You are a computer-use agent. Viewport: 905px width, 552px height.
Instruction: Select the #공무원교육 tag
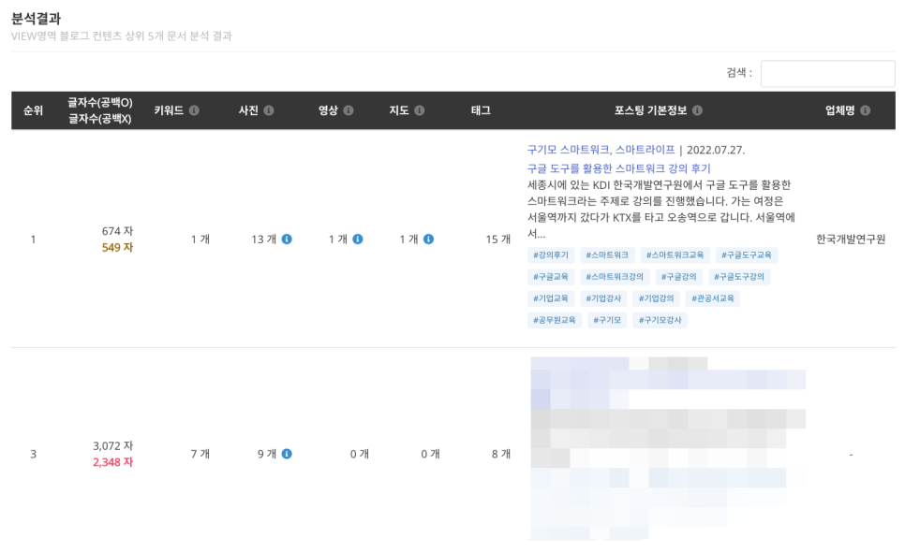point(555,320)
